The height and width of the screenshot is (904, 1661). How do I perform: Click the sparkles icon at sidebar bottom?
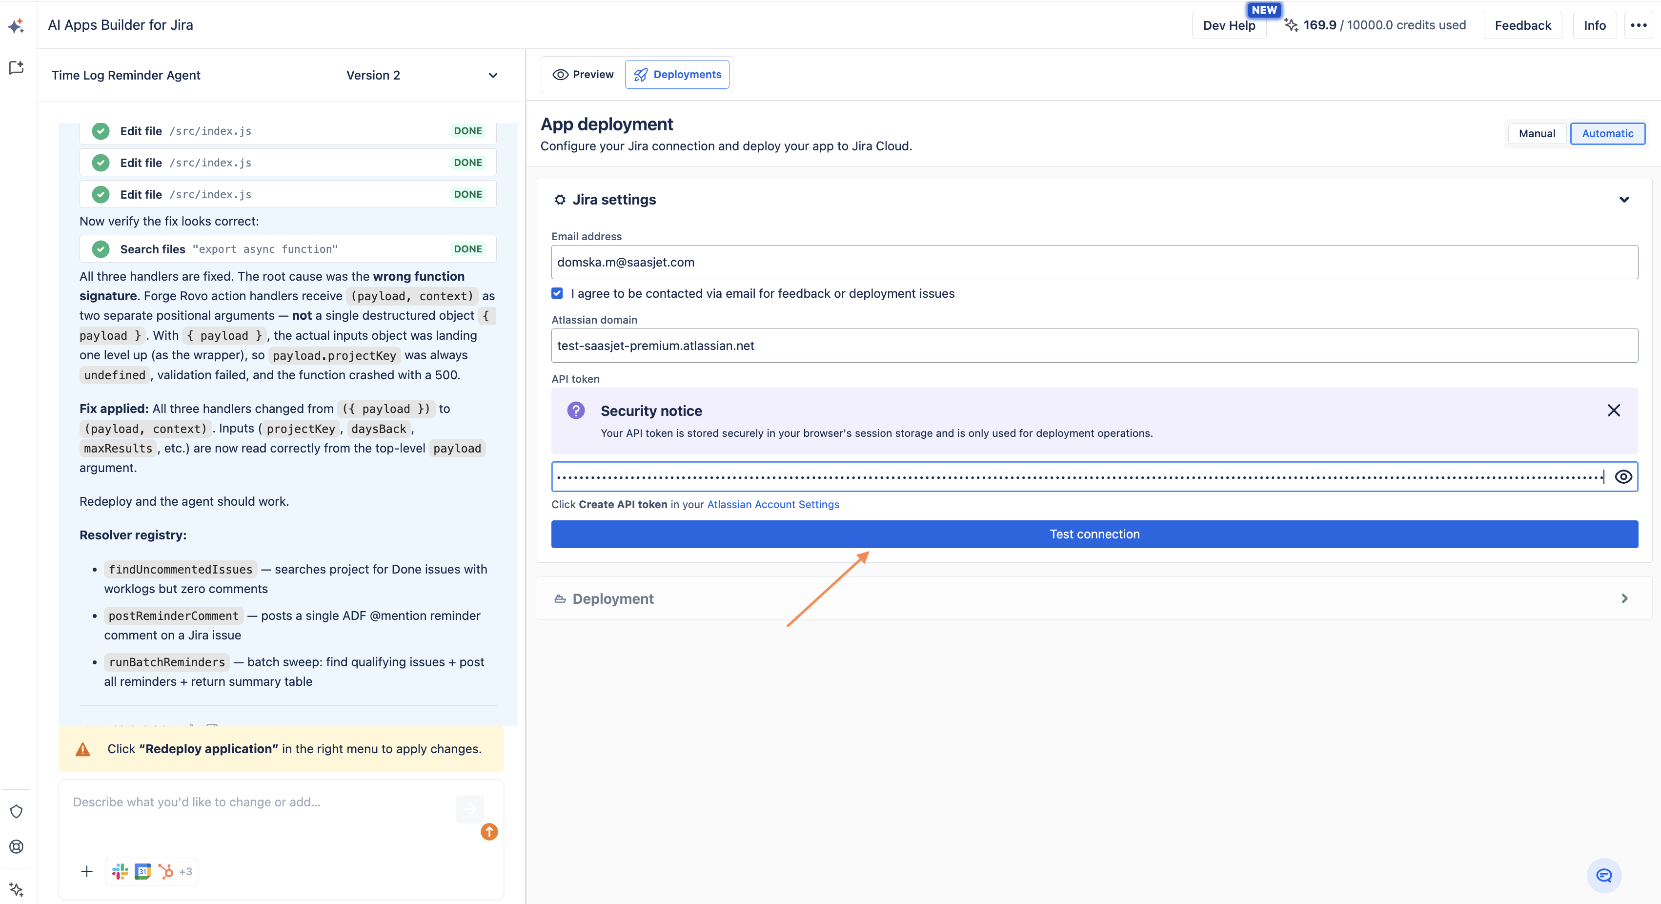[x=16, y=889]
